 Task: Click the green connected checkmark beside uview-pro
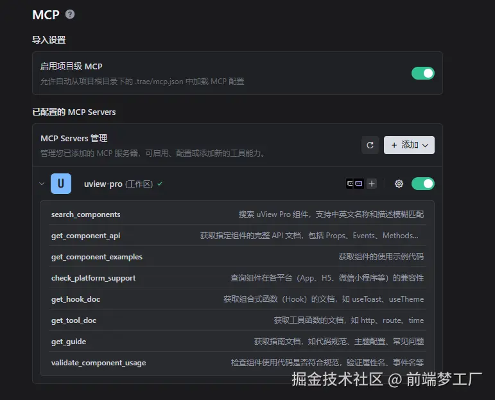click(160, 184)
